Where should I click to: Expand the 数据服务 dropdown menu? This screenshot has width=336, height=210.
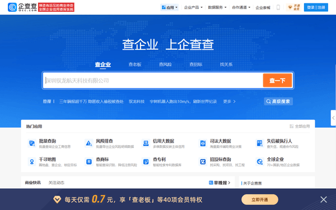(217, 7)
